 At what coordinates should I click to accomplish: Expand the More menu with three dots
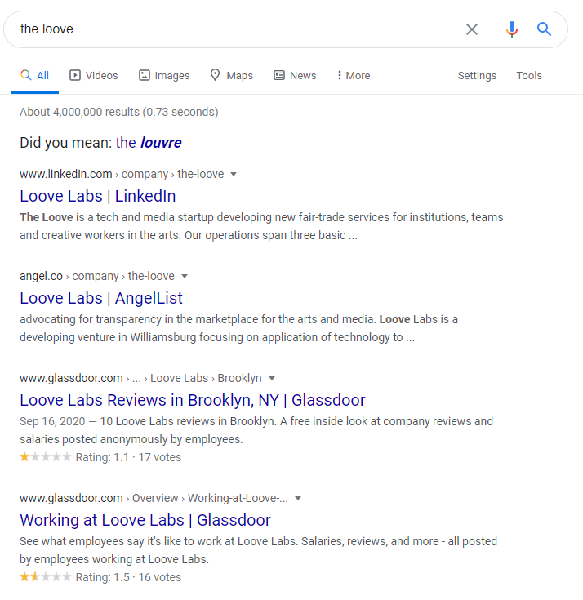point(353,75)
